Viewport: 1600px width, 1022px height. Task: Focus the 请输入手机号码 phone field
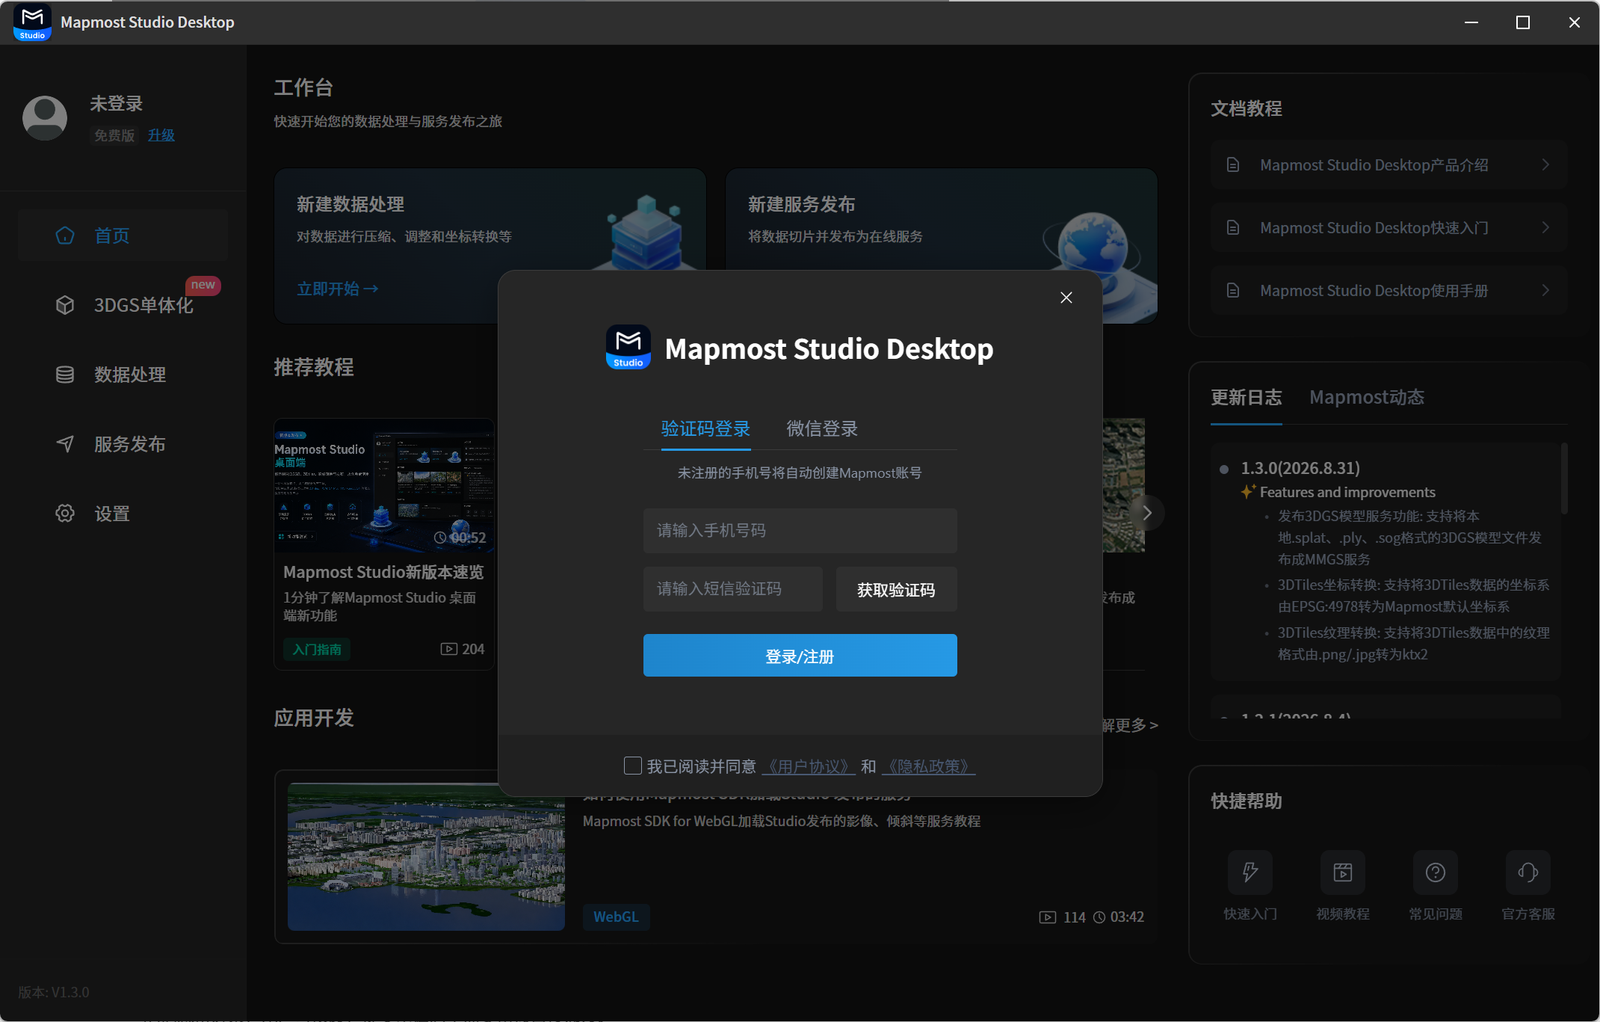pos(800,531)
